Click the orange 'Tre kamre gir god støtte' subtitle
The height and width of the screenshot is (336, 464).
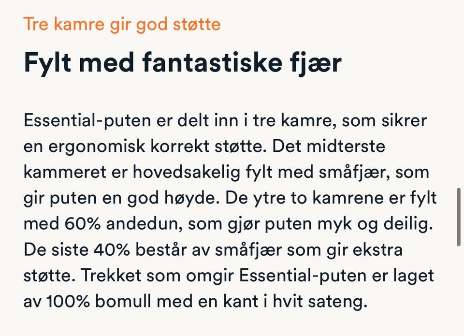[122, 24]
